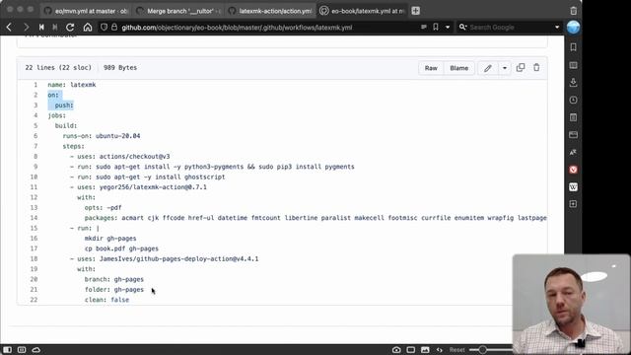Open the Reading List side panel
This screenshot has height=355, width=631.
pyautogui.click(x=574, y=65)
